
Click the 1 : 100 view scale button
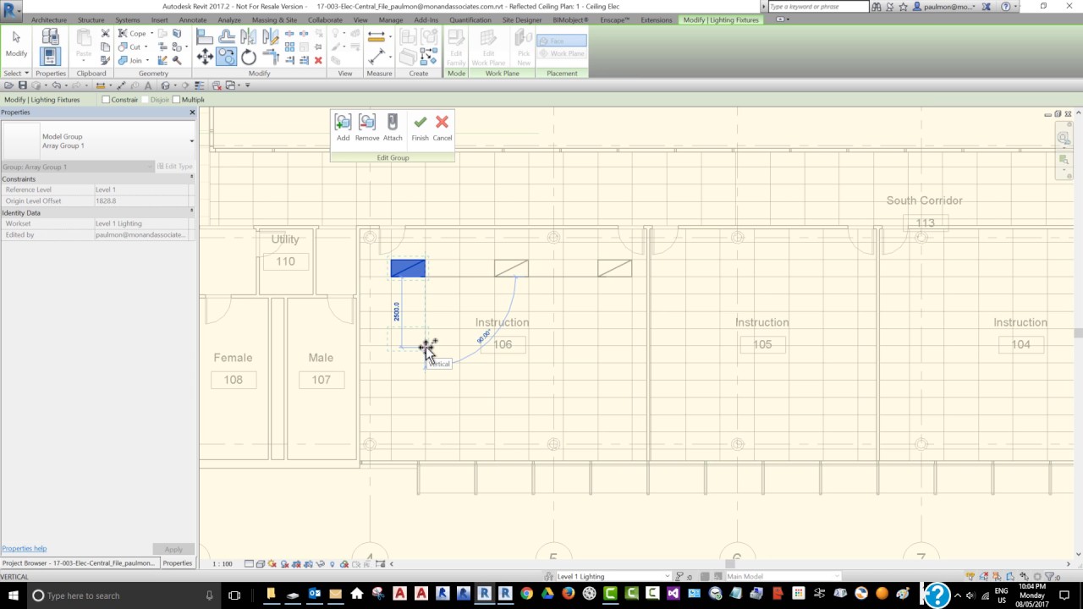(x=223, y=564)
